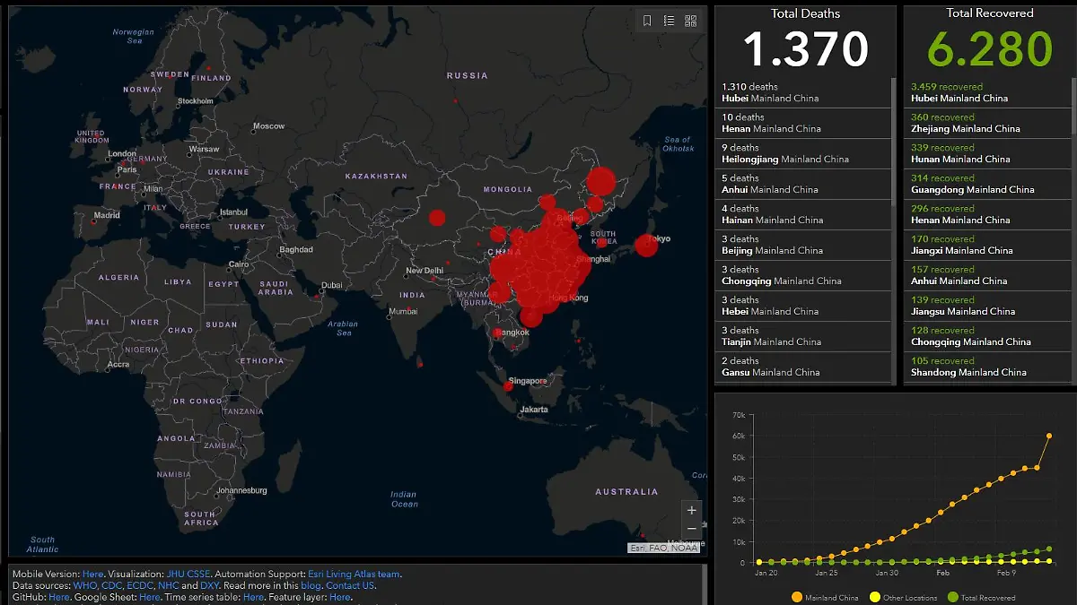Open the bookmarks icon on the map
Viewport: 1077px width, 605px height.
tap(647, 21)
